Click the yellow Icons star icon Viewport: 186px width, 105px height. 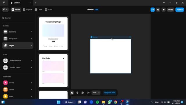[6, 97]
